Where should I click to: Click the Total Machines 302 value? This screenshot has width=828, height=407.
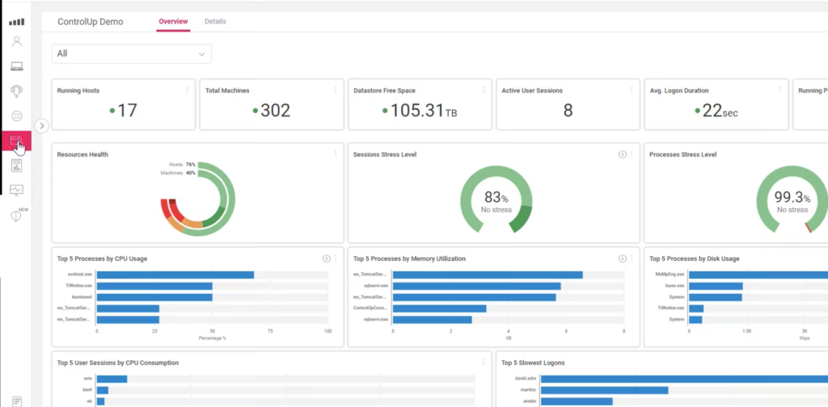[x=275, y=111]
